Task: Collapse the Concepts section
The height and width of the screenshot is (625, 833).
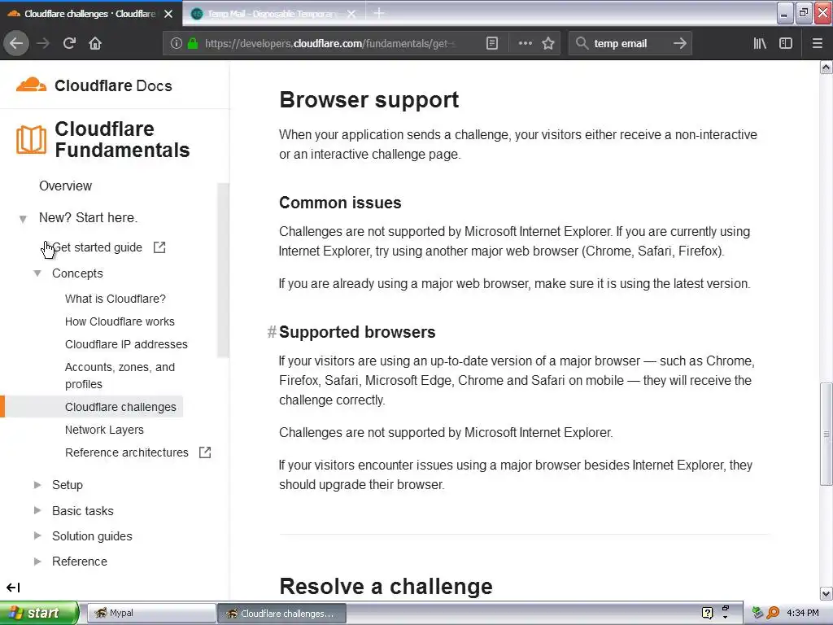Action: (37, 273)
